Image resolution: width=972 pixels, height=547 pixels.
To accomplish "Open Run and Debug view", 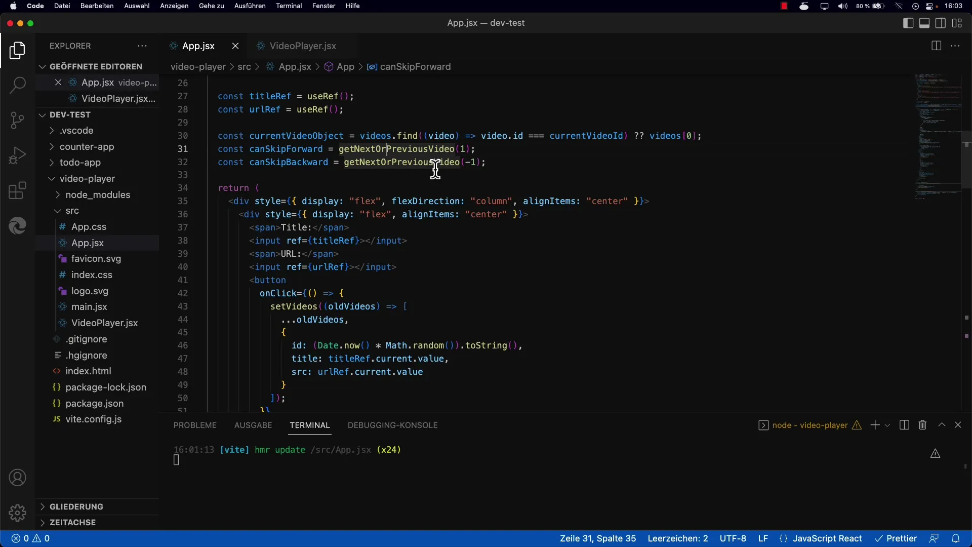I will coord(17,155).
